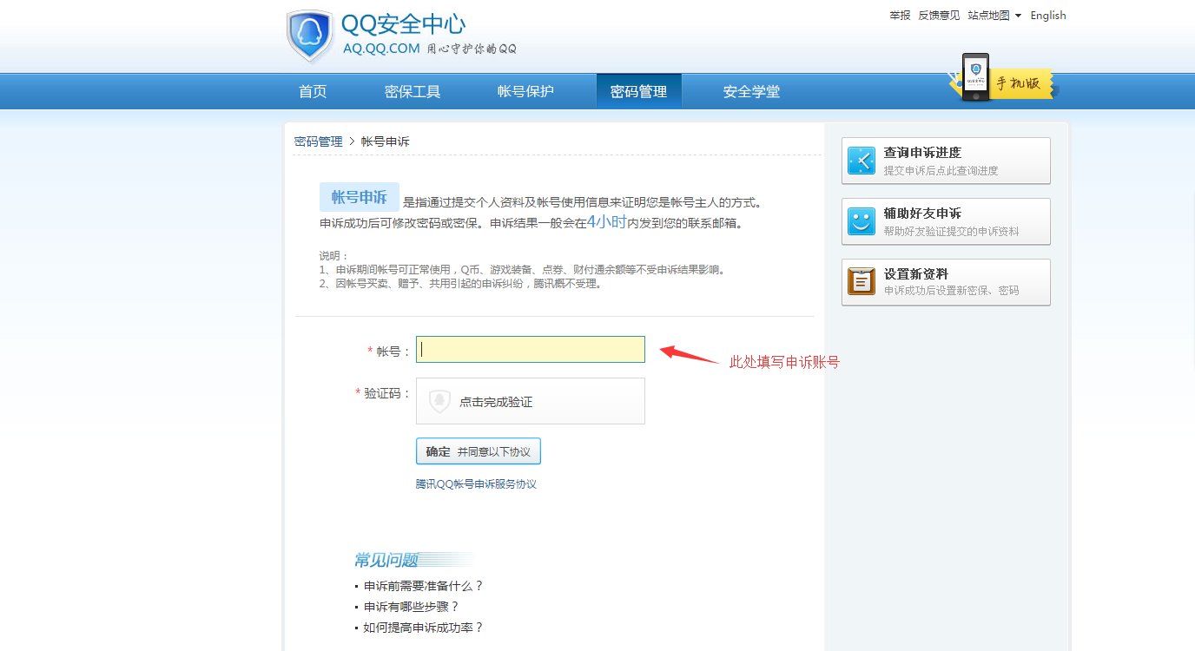The width and height of the screenshot is (1195, 651).
Task: Open FAQ 申诉有哪些步骤？
Action: 411,607
